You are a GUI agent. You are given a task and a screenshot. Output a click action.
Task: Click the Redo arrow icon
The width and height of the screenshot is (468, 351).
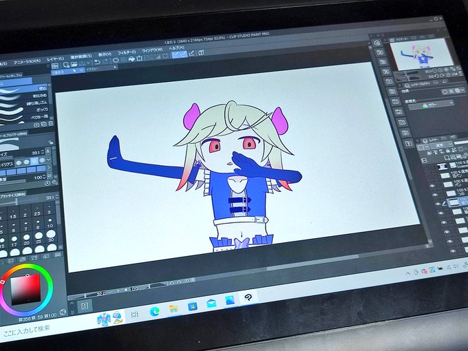[105, 61]
